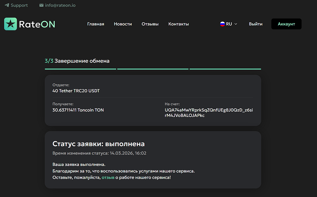Expand the RU language dropdown chevron
This screenshot has width=317, height=197.
(236, 24)
